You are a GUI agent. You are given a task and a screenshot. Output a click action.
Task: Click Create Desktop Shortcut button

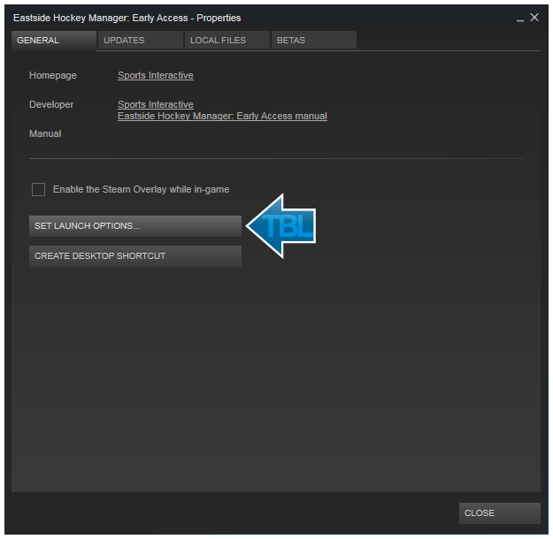(x=135, y=255)
